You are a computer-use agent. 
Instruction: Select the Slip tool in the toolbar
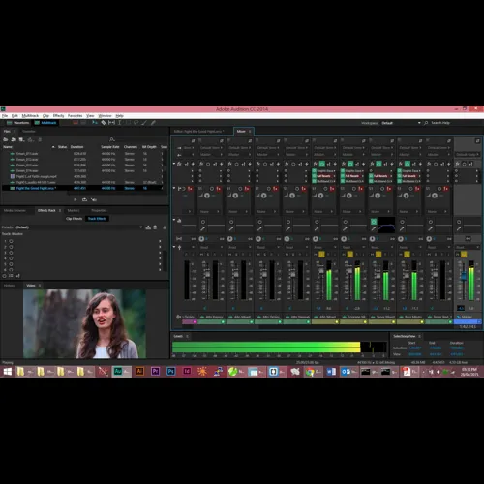111,123
